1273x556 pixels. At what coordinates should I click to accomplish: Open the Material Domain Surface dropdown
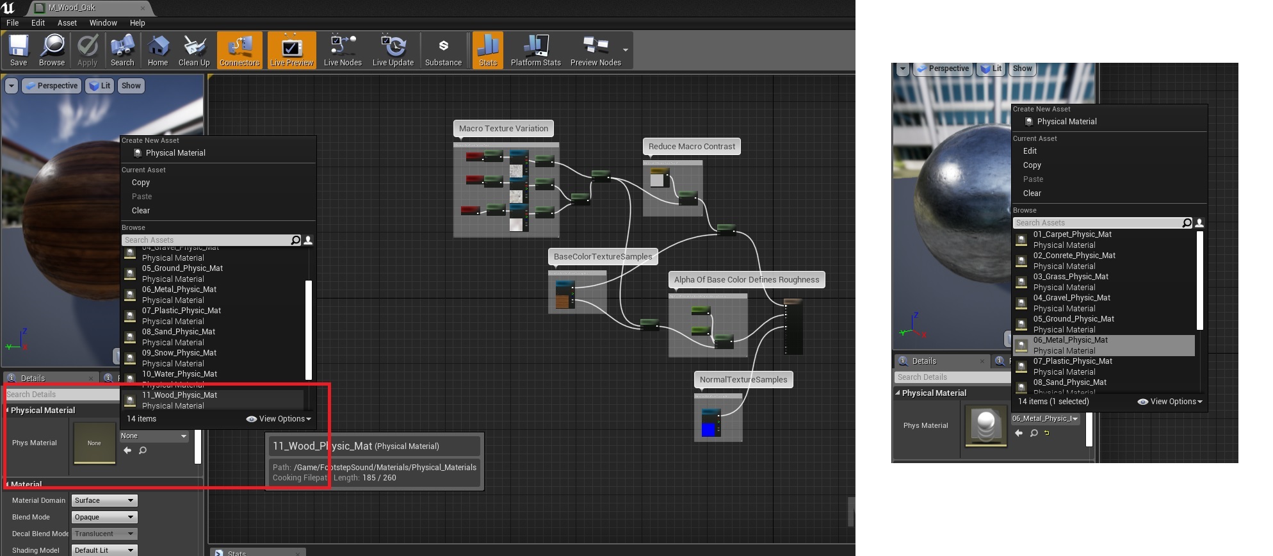[x=104, y=500]
